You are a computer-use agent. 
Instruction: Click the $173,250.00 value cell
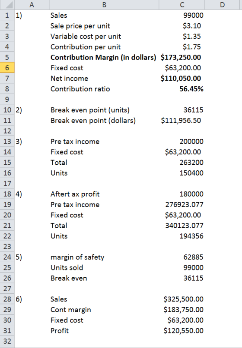[x=182, y=57]
